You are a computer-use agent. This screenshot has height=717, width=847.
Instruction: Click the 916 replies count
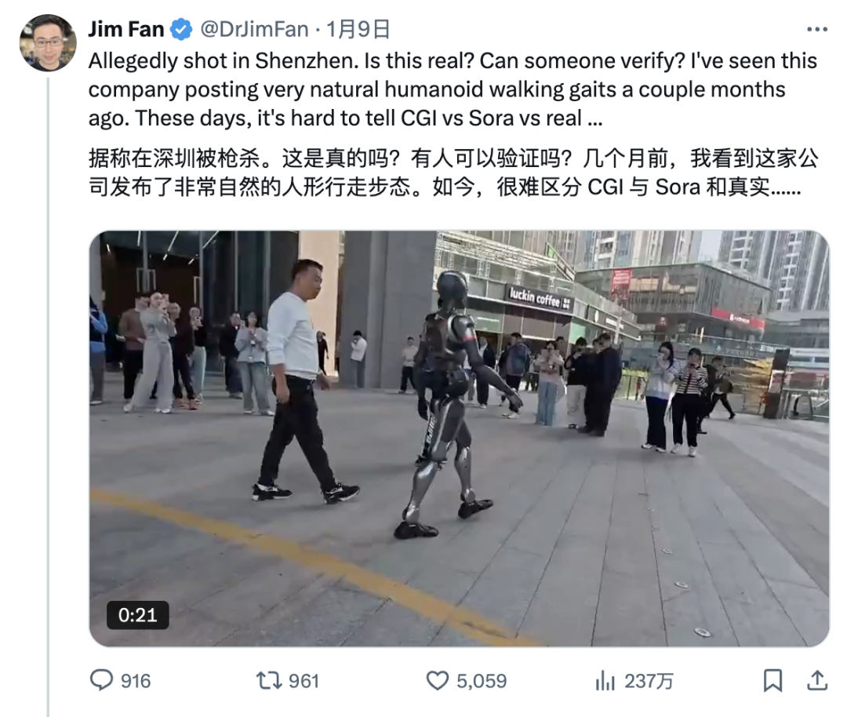click(136, 681)
